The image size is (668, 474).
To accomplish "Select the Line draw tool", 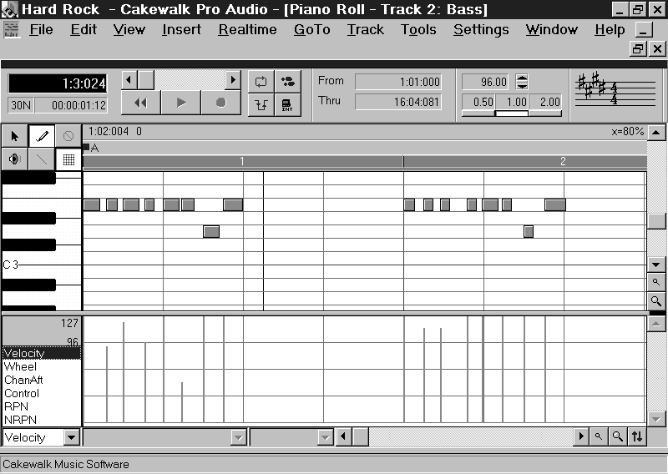I will [x=41, y=159].
